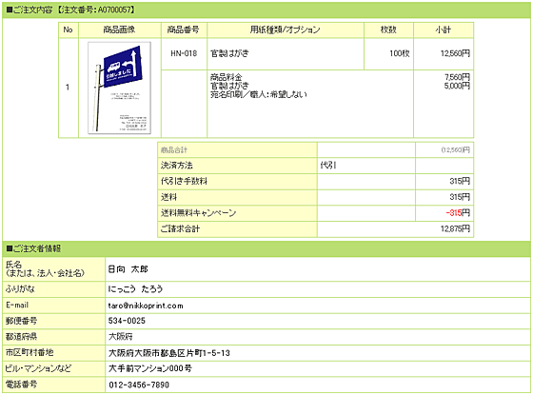Click the address 大阪府大阪市都島区片町1-5-13
Image resolution: width=533 pixels, height=395 pixels.
[x=169, y=353]
